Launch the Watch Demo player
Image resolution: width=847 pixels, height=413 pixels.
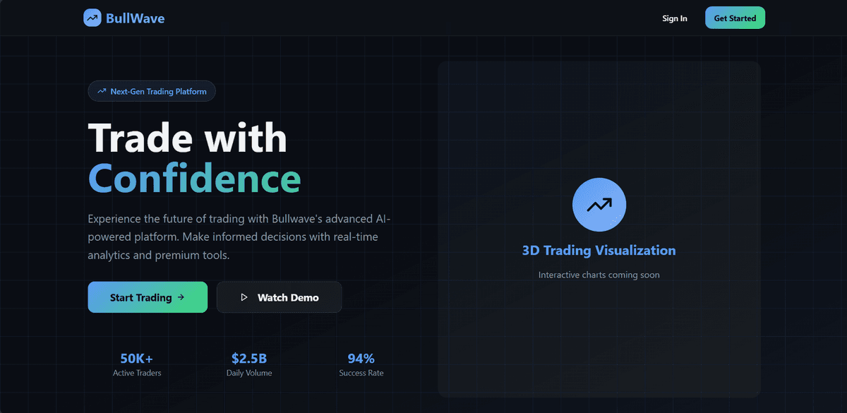click(x=279, y=297)
